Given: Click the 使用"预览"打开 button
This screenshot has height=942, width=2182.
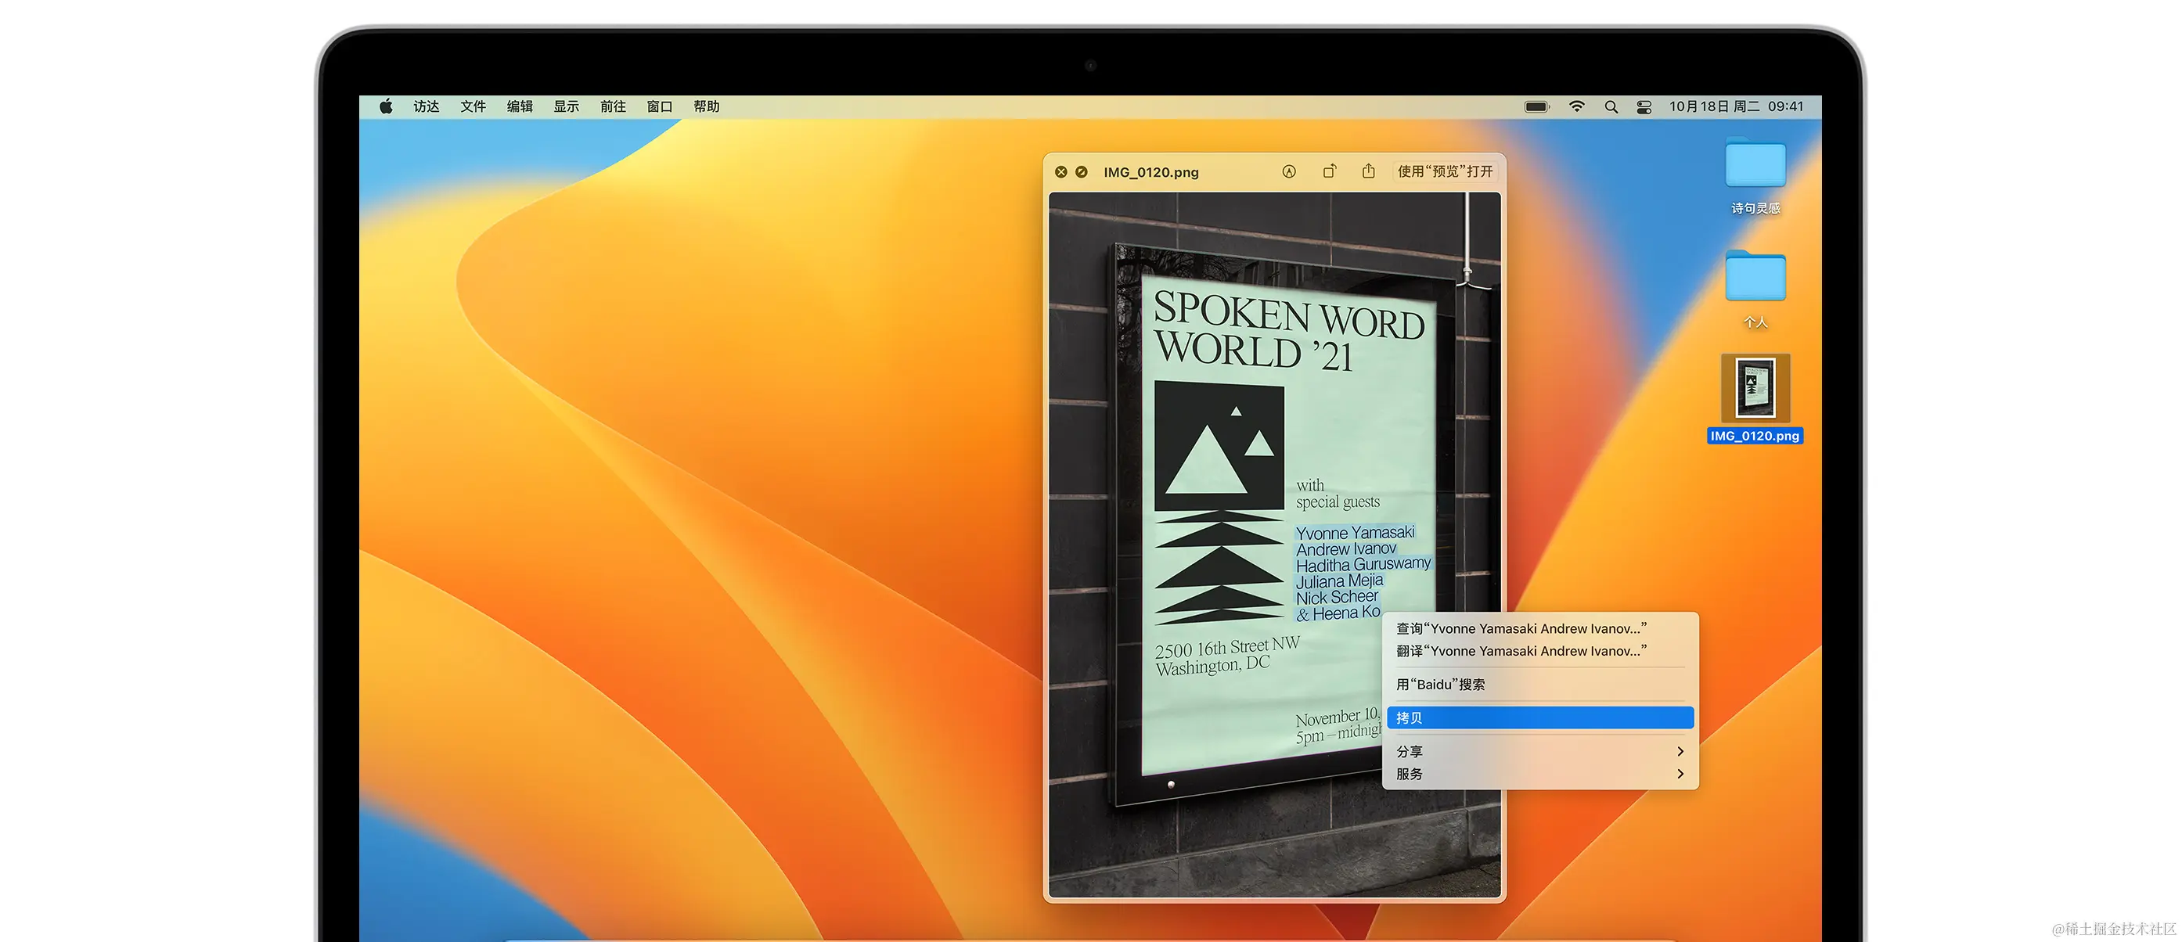Looking at the screenshot, I should (1444, 171).
